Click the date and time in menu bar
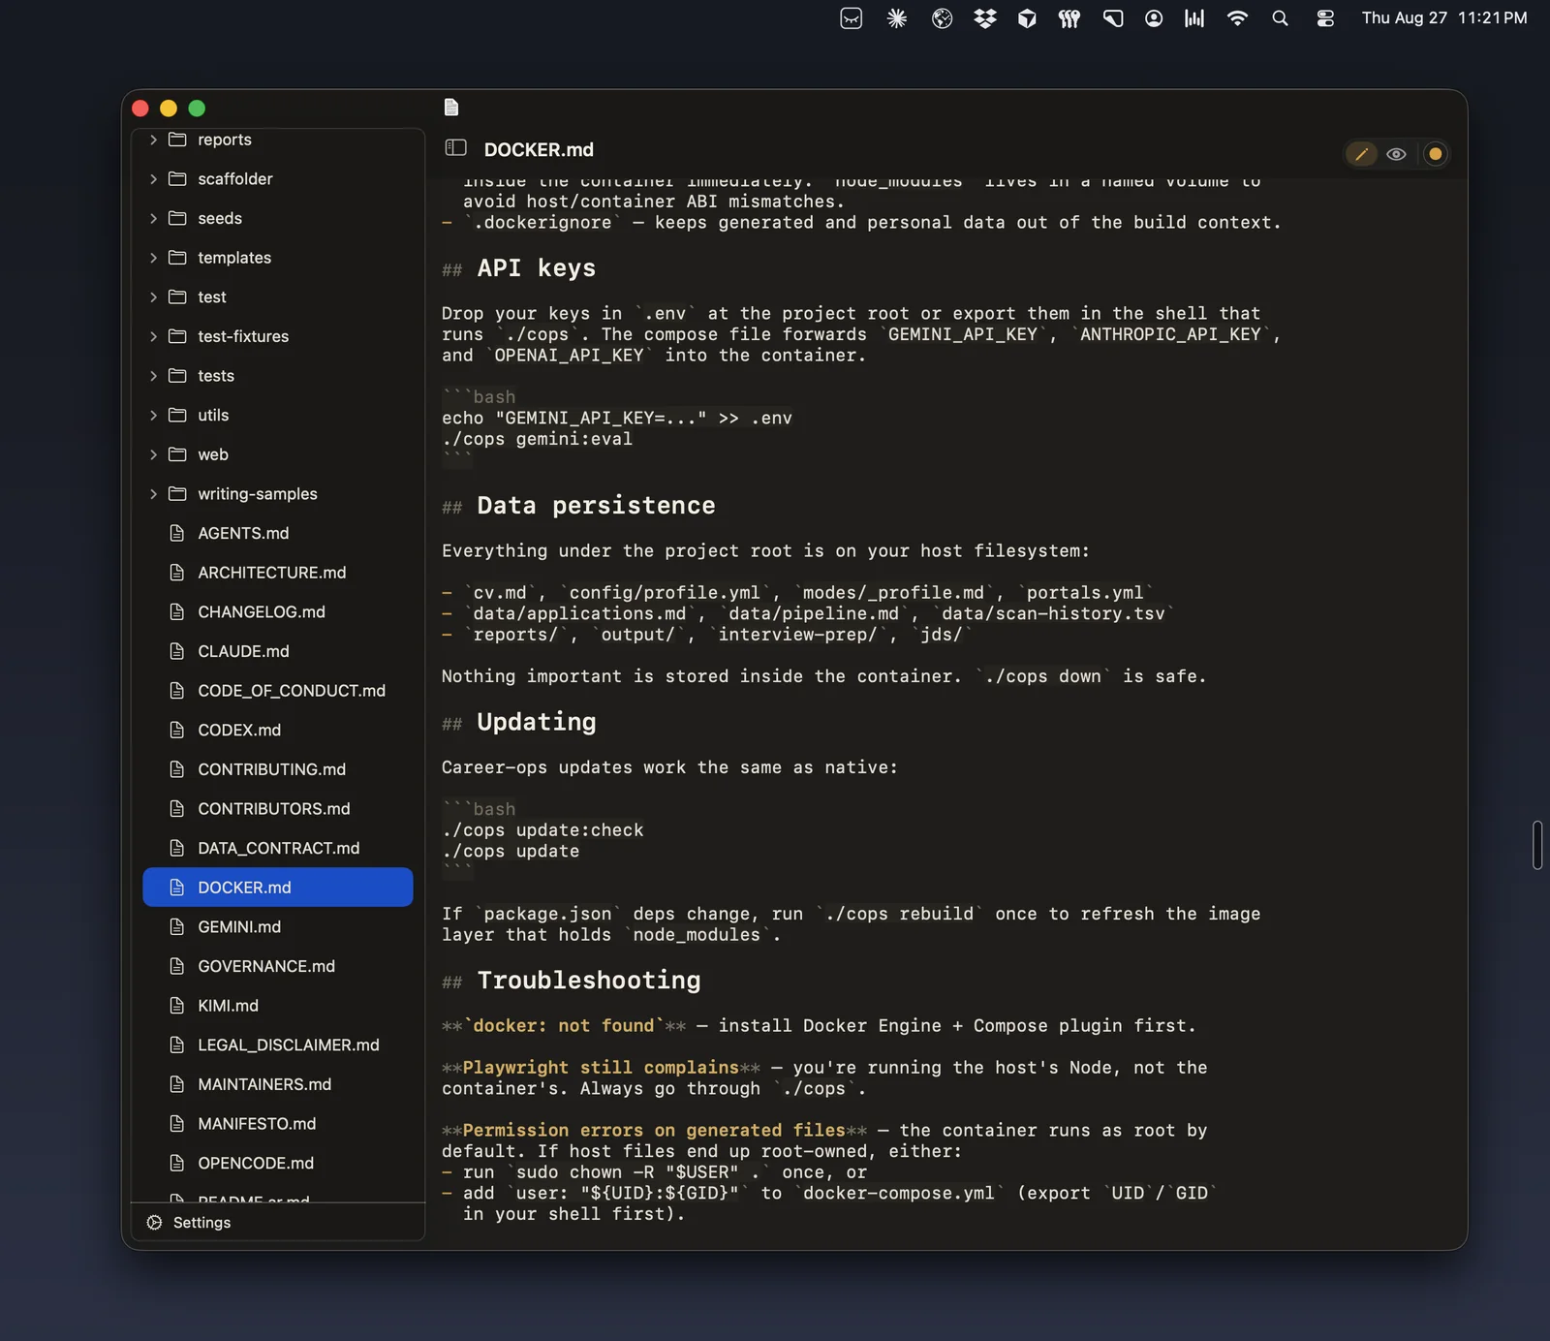 point(1444,18)
